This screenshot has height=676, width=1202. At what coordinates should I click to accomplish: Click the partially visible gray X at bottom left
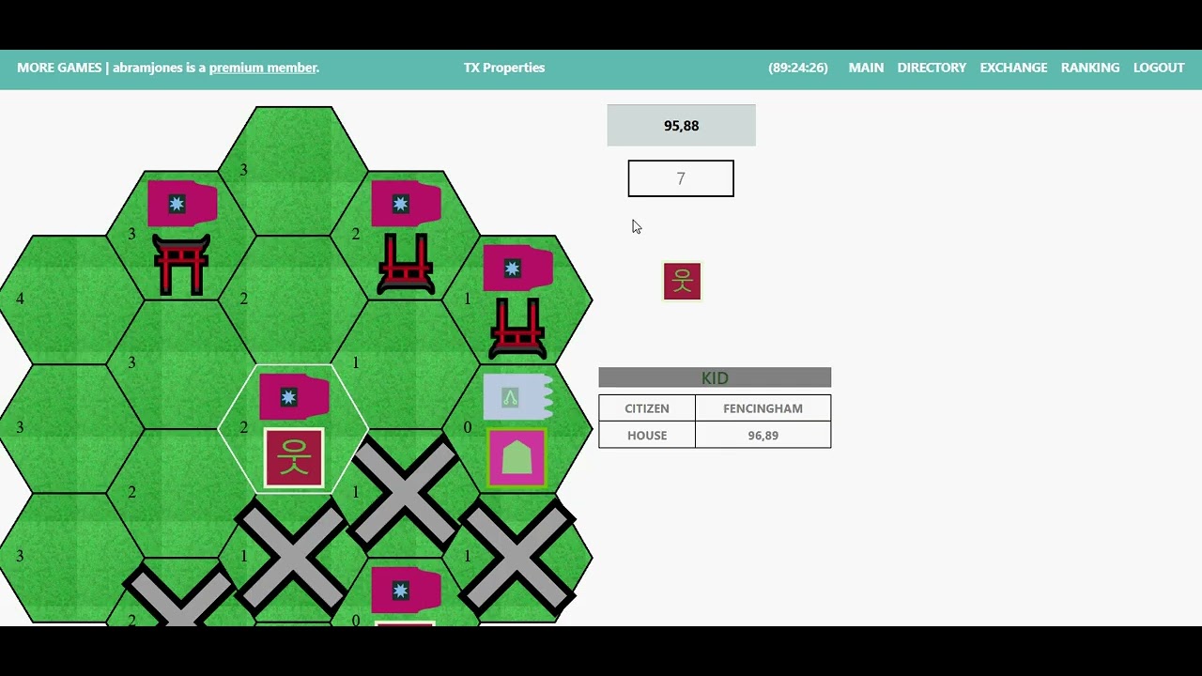tap(180, 594)
